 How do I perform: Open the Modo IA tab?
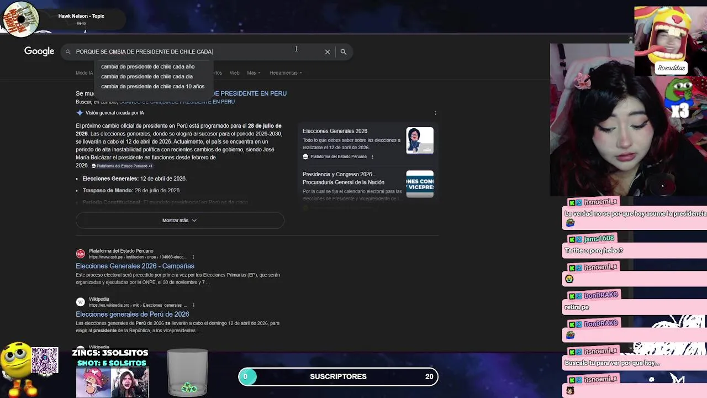(x=85, y=73)
